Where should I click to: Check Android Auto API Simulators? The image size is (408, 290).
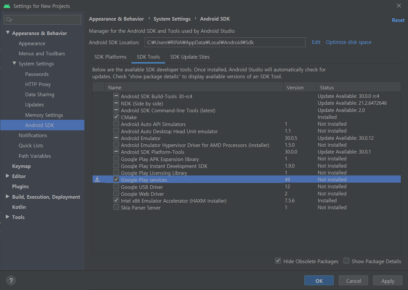116,124
